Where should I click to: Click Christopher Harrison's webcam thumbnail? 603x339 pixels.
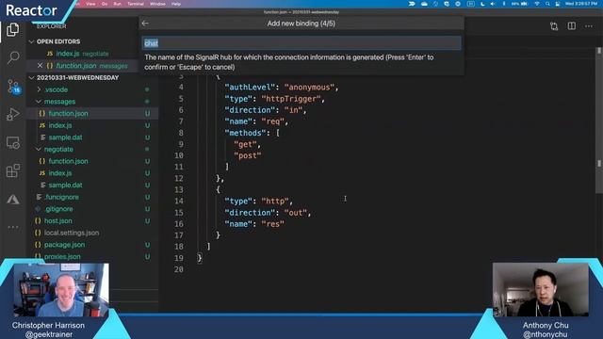tap(61, 290)
